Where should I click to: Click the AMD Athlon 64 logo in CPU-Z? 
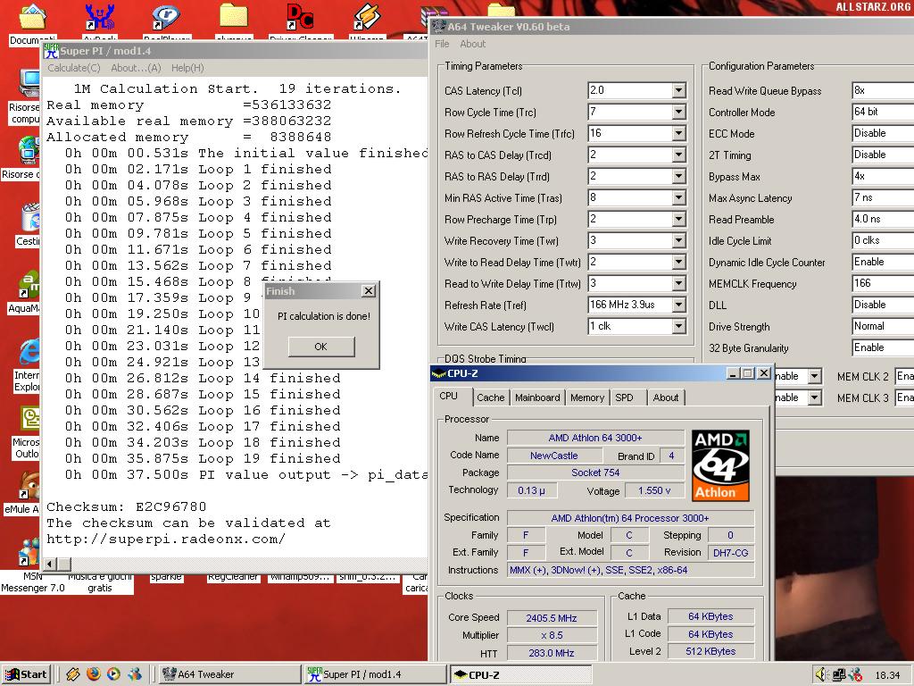pyautogui.click(x=720, y=465)
